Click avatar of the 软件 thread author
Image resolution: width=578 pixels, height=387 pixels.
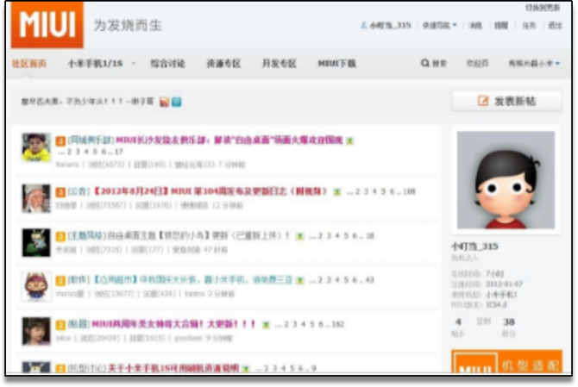tap(35, 287)
